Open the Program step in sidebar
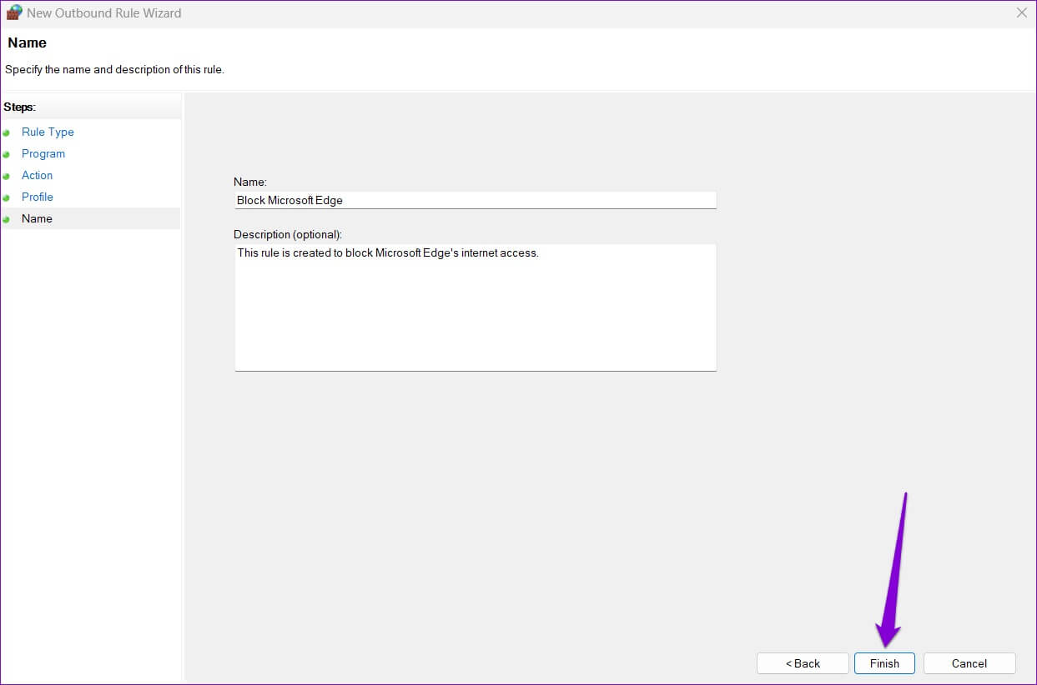1037x685 pixels. pyautogui.click(x=43, y=153)
